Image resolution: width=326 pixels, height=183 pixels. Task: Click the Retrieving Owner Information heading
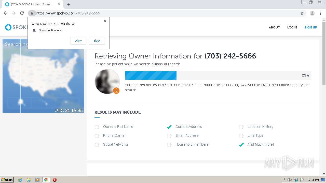(175, 56)
